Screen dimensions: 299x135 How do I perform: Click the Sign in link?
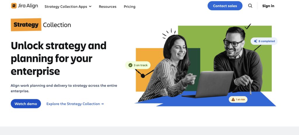coord(268,6)
